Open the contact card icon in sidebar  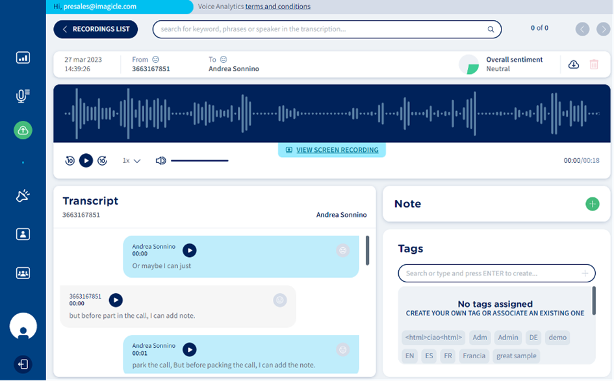click(23, 234)
